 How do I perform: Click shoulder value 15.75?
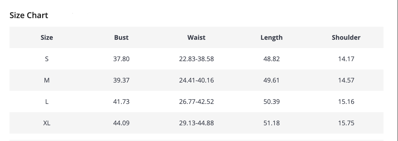346,123
